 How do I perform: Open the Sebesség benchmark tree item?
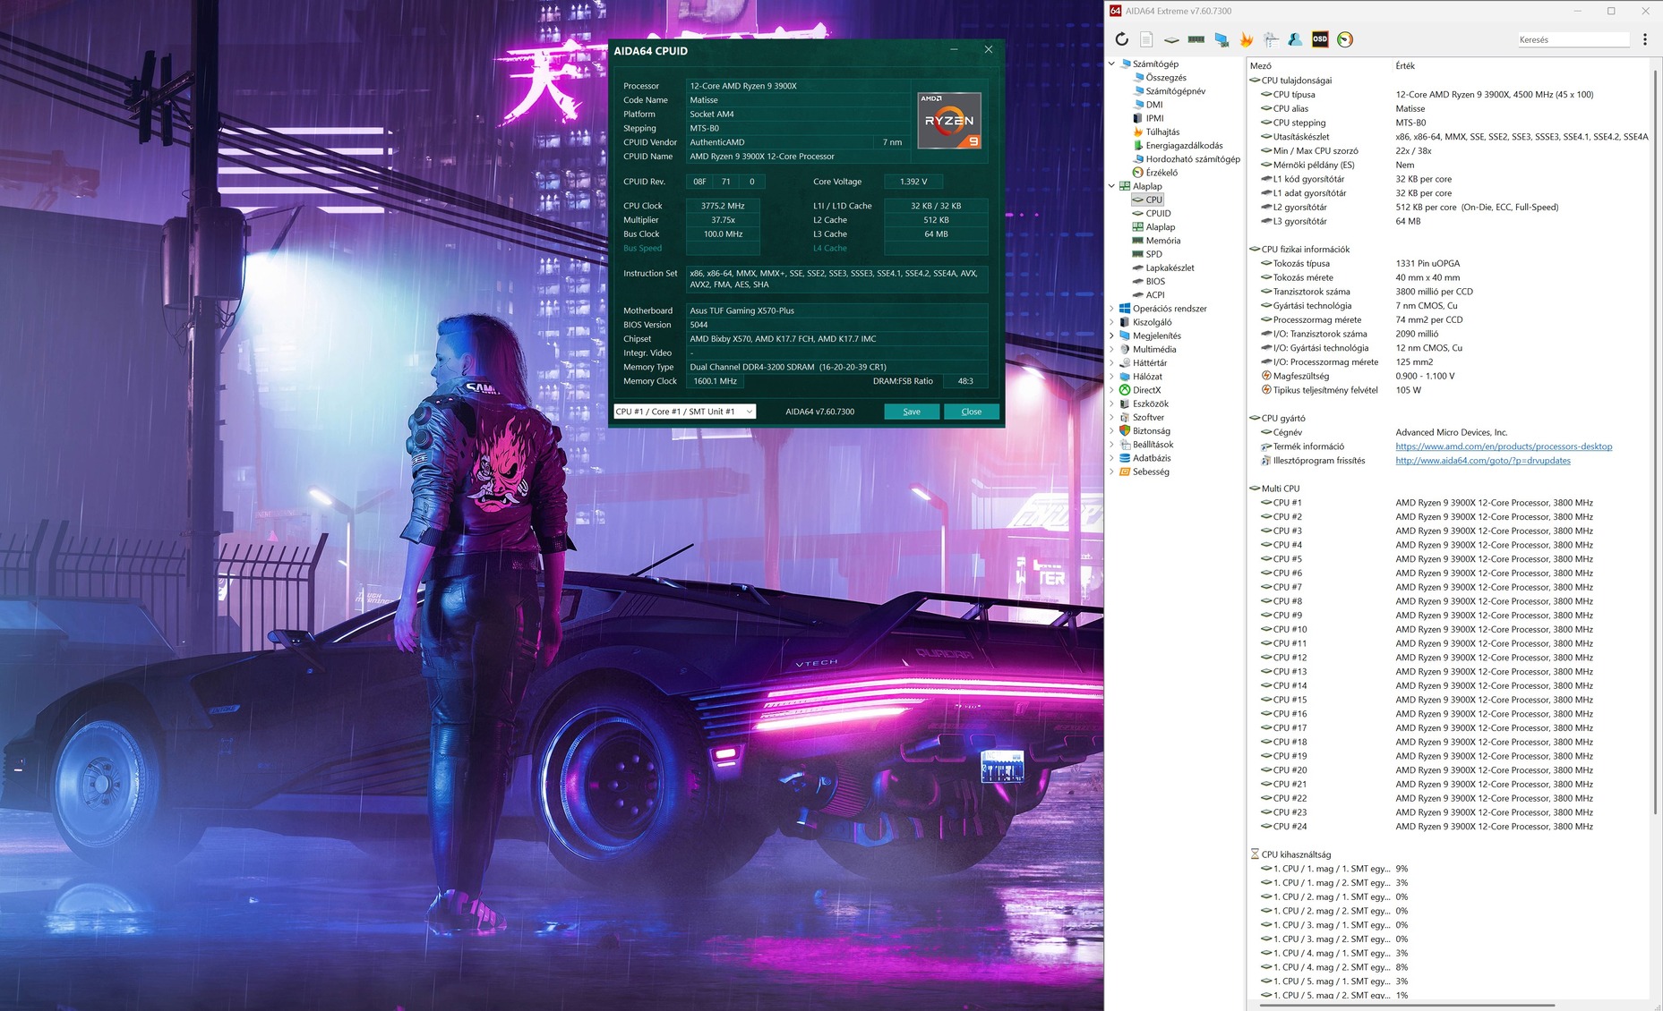(1151, 472)
